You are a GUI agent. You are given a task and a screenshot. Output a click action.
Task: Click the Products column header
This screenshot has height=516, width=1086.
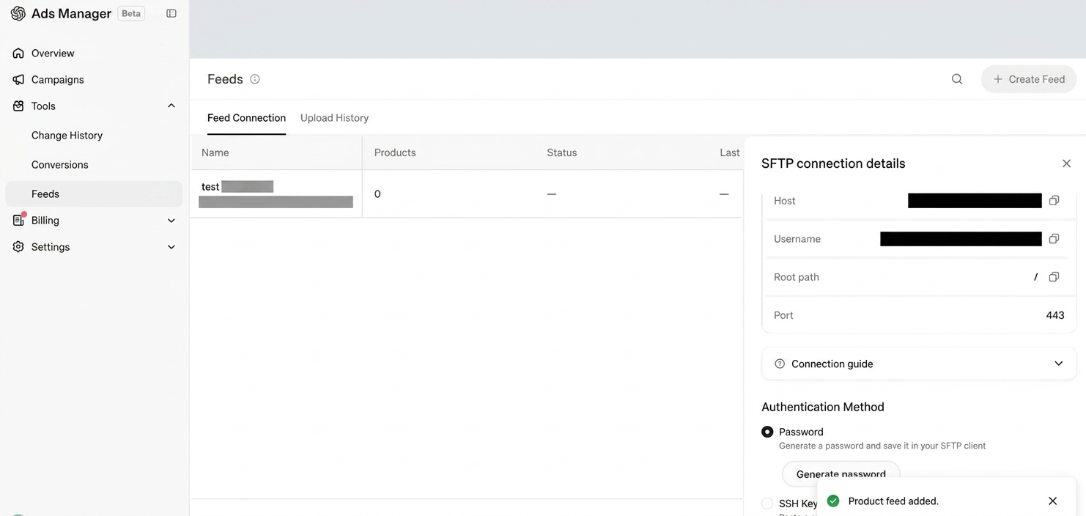tap(395, 152)
